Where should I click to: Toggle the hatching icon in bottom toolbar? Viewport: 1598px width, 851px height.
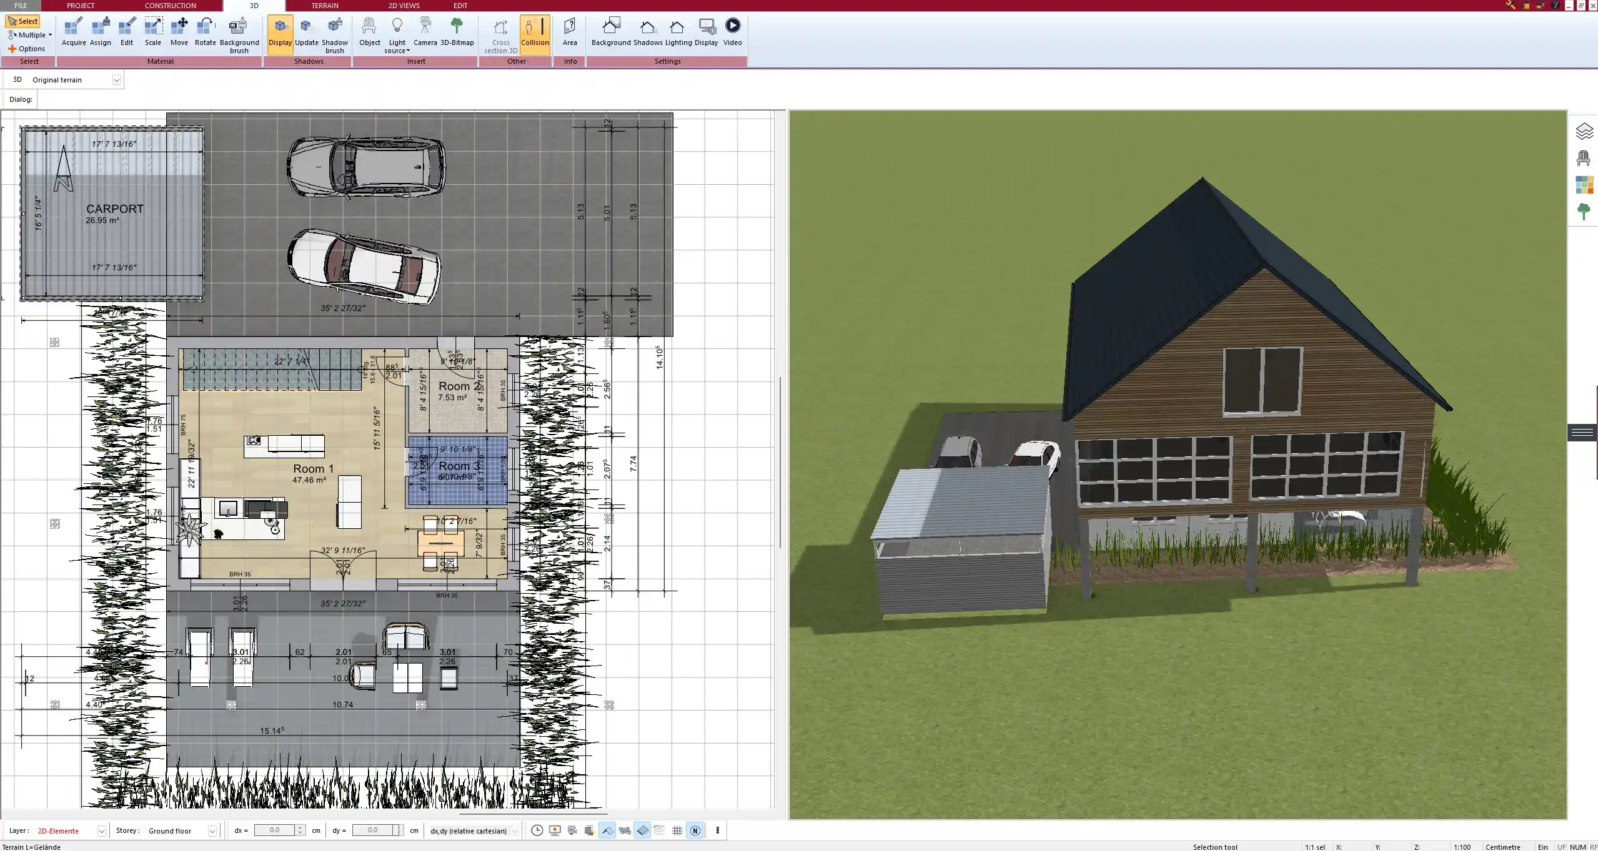click(625, 830)
